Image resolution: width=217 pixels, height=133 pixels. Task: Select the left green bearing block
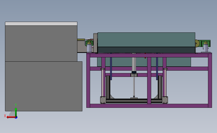89,43
